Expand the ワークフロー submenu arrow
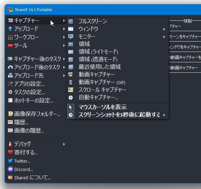The image size is (201, 189). pyautogui.click(x=64, y=37)
